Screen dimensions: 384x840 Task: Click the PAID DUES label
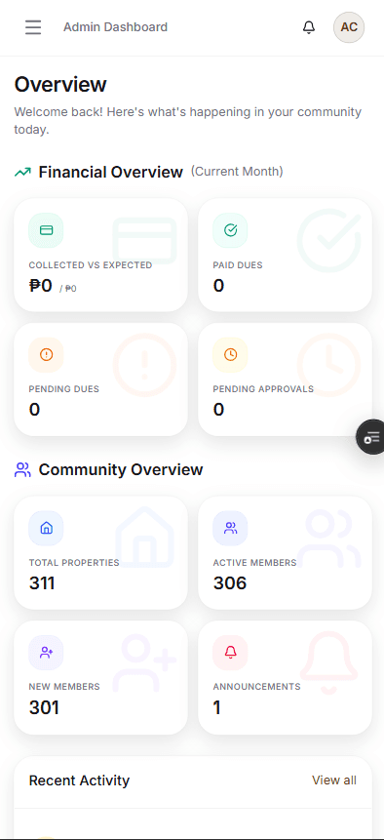click(x=238, y=265)
